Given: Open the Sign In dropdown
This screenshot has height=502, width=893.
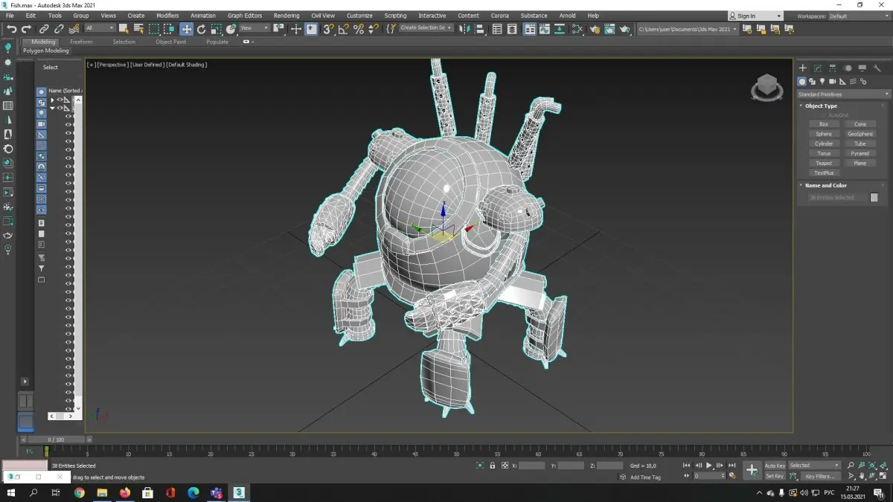Looking at the screenshot, I should [756, 16].
